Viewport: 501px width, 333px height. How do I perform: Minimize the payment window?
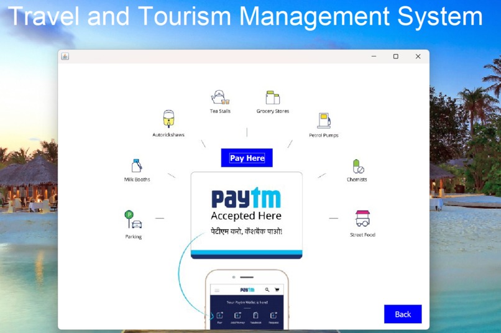click(x=374, y=57)
